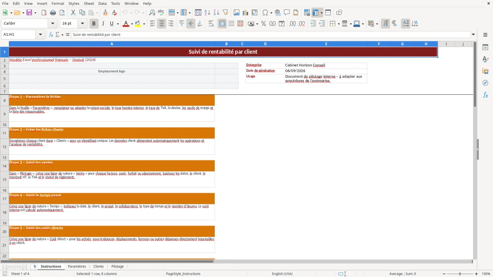Toggle Center Horizontally alignment
The image size is (493, 277).
162,24
